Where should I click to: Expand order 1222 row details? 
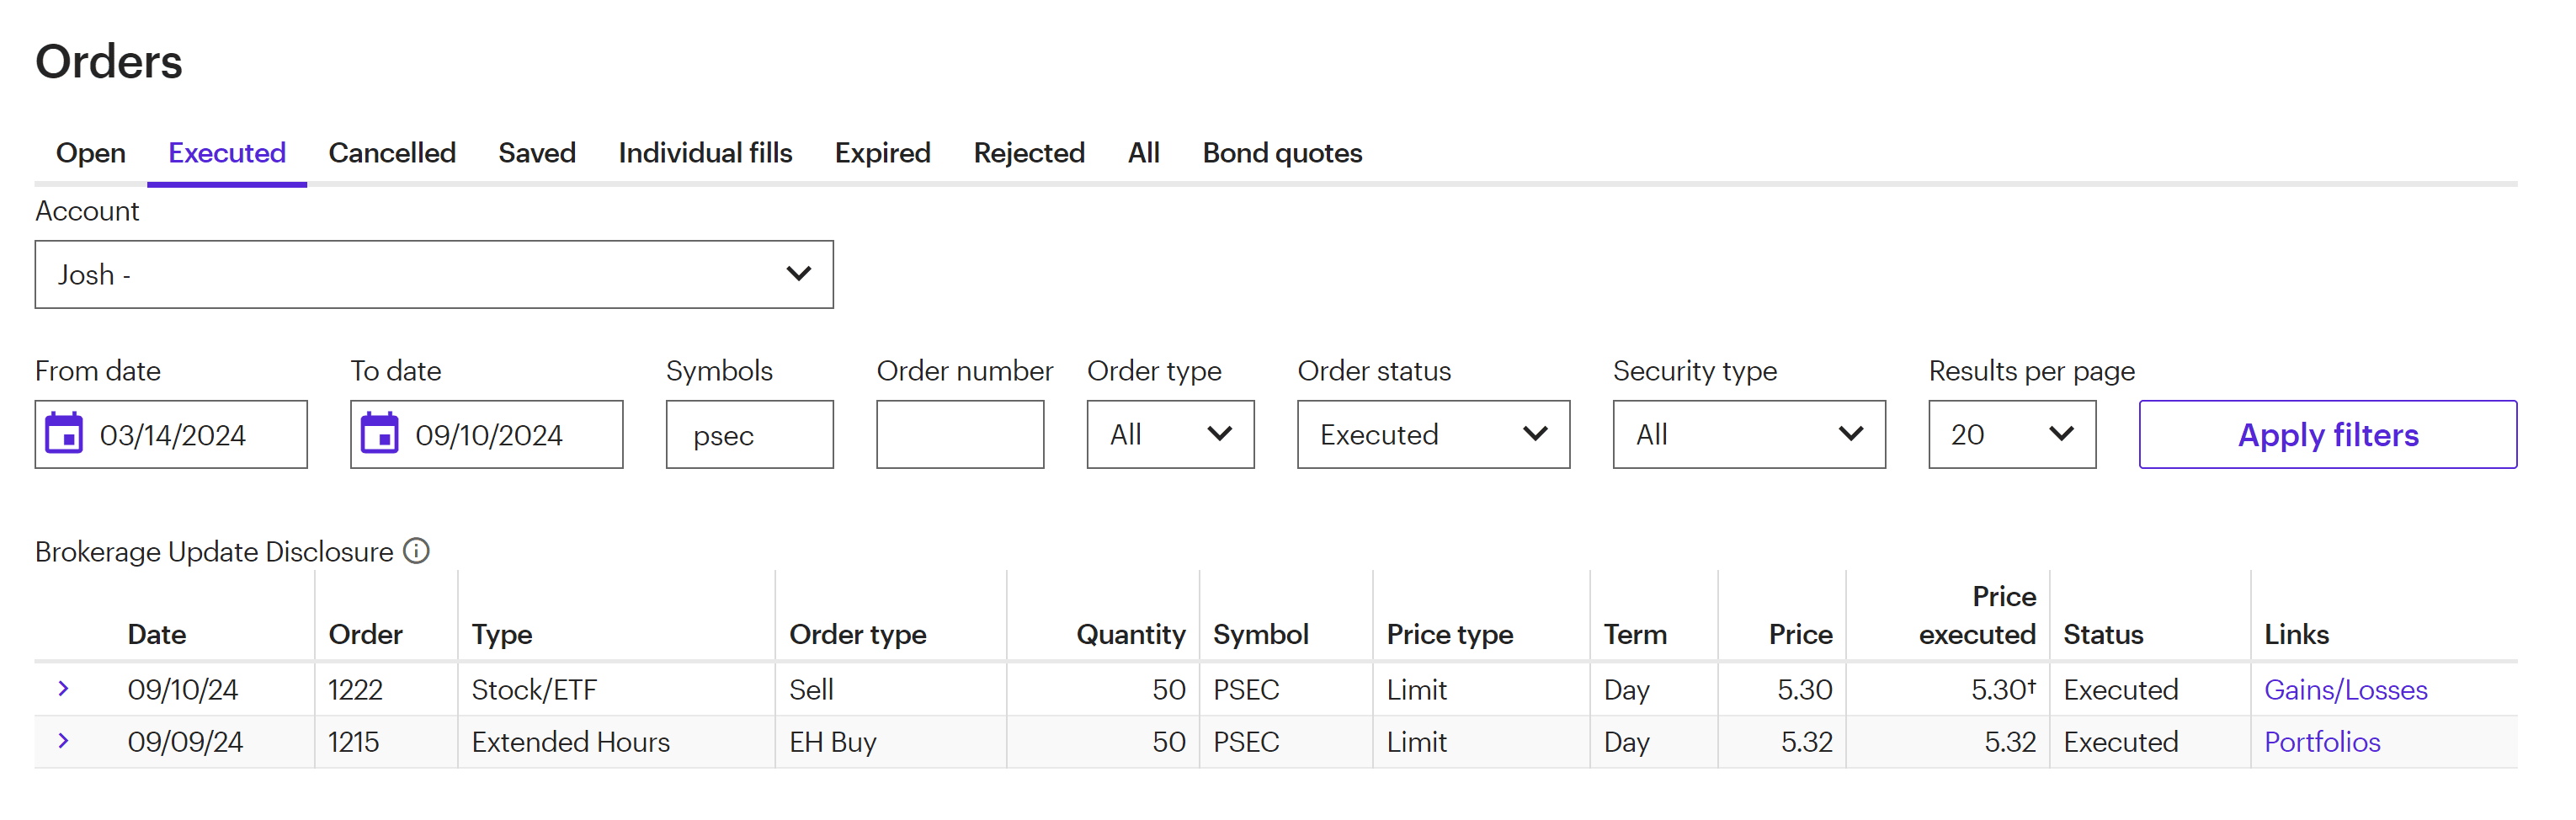tap(64, 689)
